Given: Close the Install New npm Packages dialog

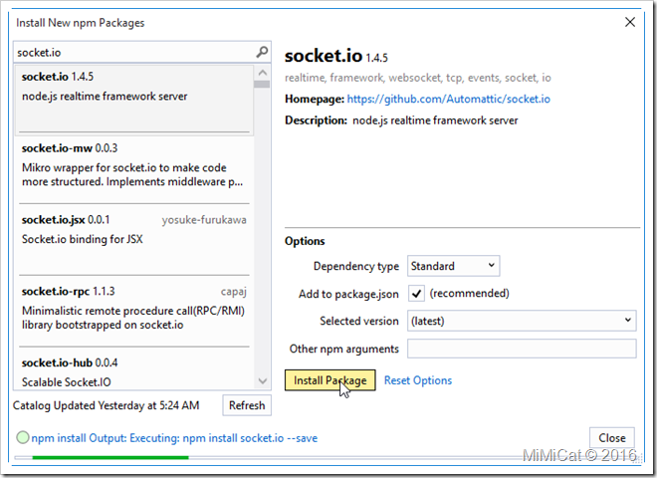Looking at the screenshot, I should pyautogui.click(x=630, y=22).
